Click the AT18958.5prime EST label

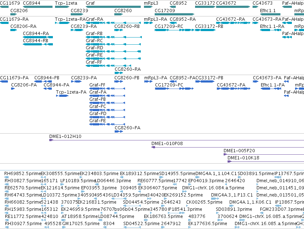(80, 216)
